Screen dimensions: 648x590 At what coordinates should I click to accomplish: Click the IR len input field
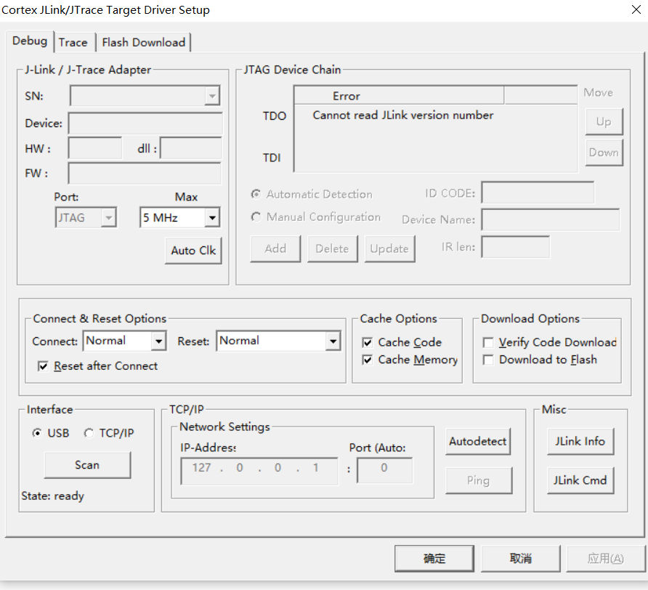pyautogui.click(x=515, y=247)
